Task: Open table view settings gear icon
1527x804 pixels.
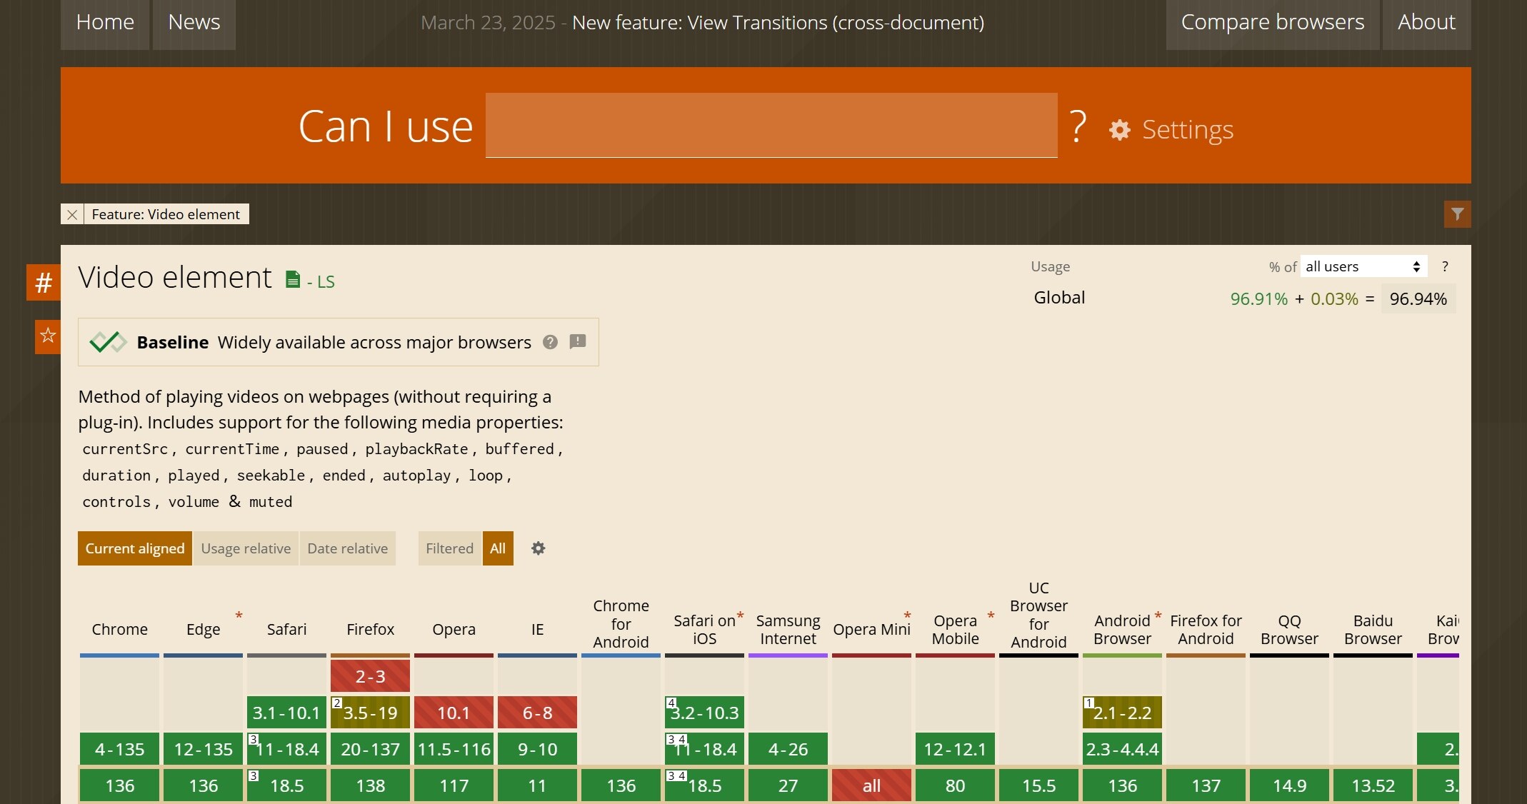Action: [x=539, y=548]
